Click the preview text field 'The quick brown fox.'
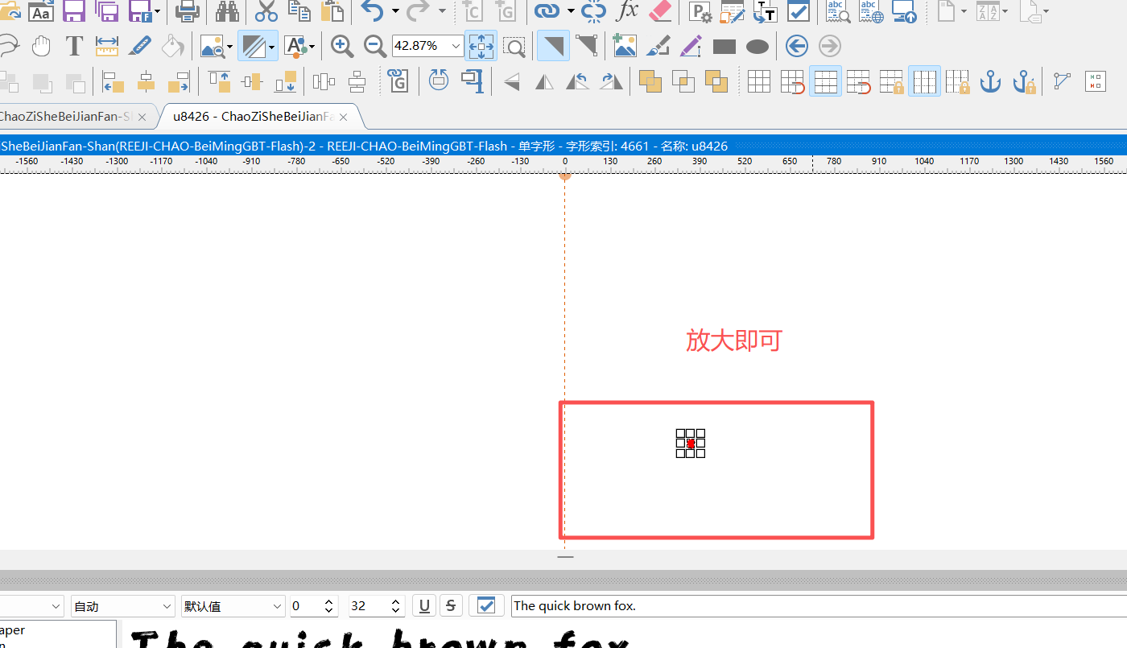The image size is (1127, 648). point(819,606)
